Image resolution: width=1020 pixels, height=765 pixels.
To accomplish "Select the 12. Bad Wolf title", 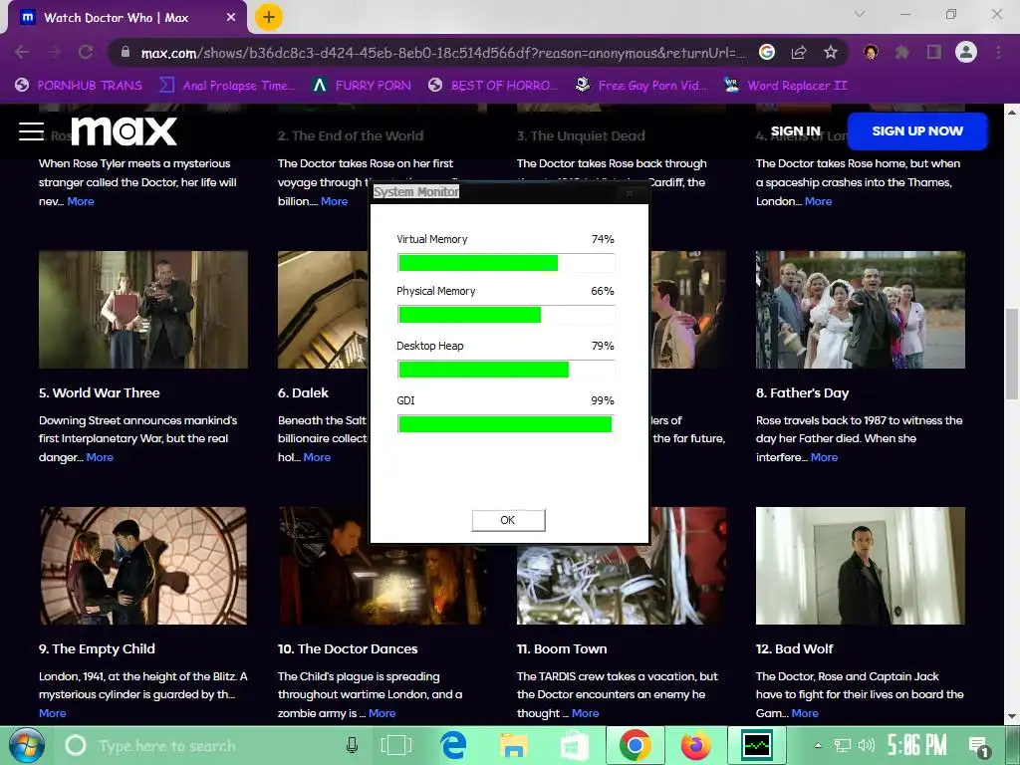I will [794, 648].
